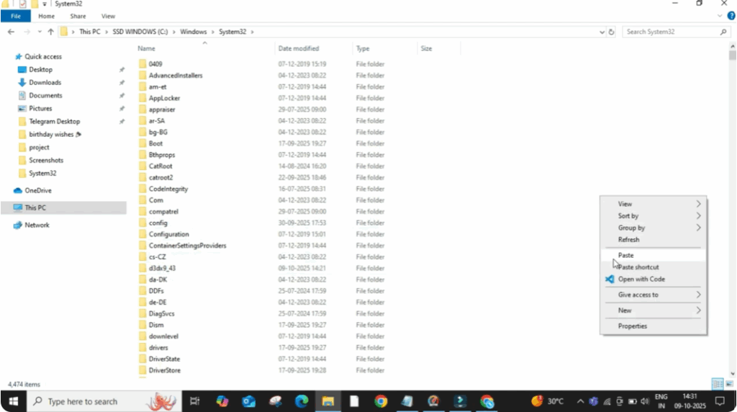Choose Properties in the context menu
Screen dimensions: 737x412
click(x=633, y=326)
